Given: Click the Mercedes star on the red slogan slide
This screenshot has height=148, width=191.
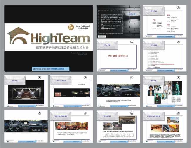Looking at the screenshot, I should click(132, 42).
